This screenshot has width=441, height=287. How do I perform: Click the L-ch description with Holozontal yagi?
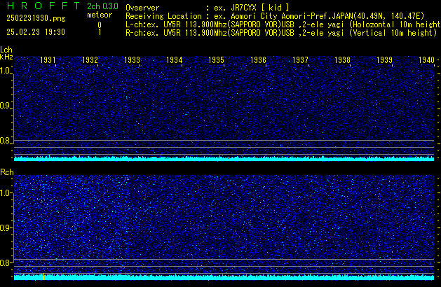[x=283, y=24]
